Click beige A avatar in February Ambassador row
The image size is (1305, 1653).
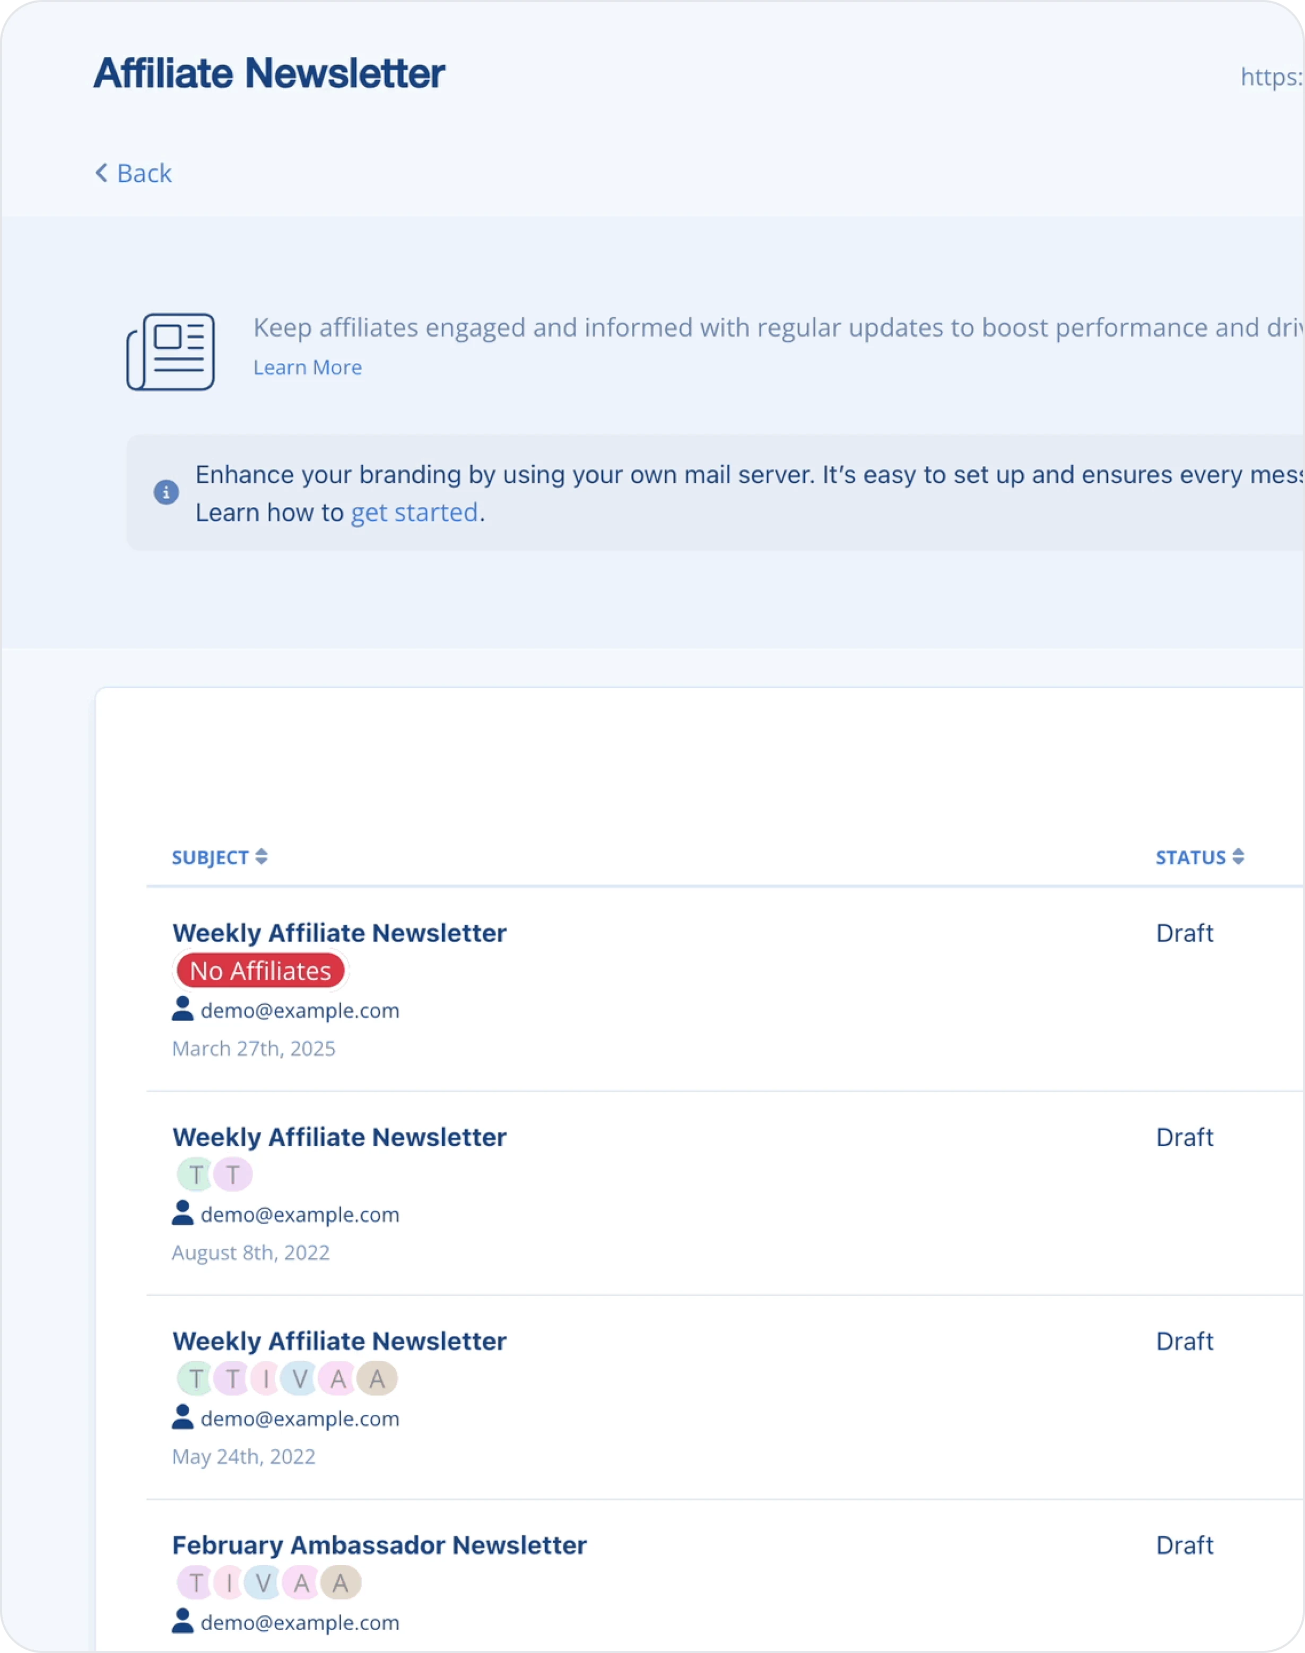tap(341, 1583)
